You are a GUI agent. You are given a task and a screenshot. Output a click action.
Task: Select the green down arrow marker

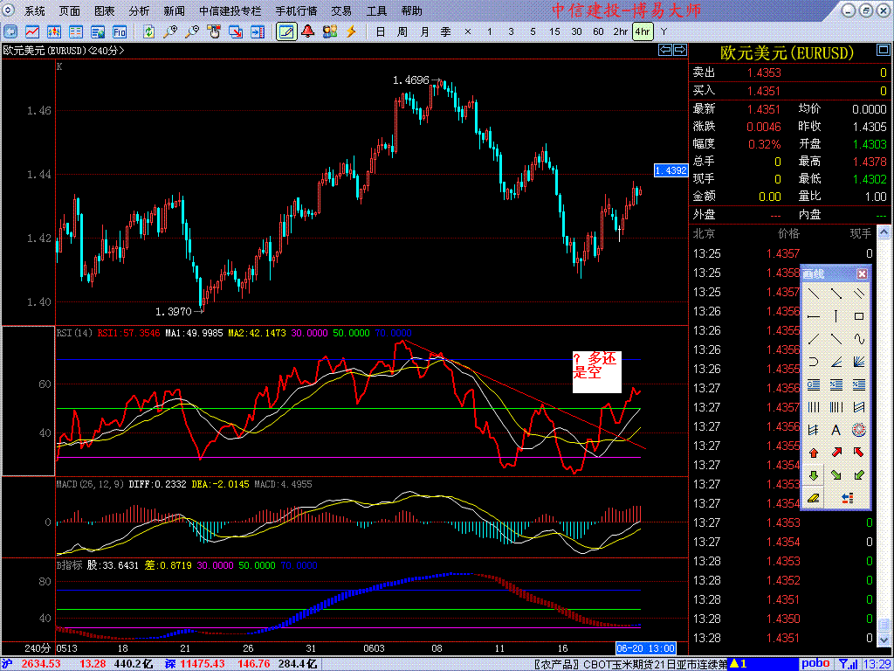pos(814,475)
